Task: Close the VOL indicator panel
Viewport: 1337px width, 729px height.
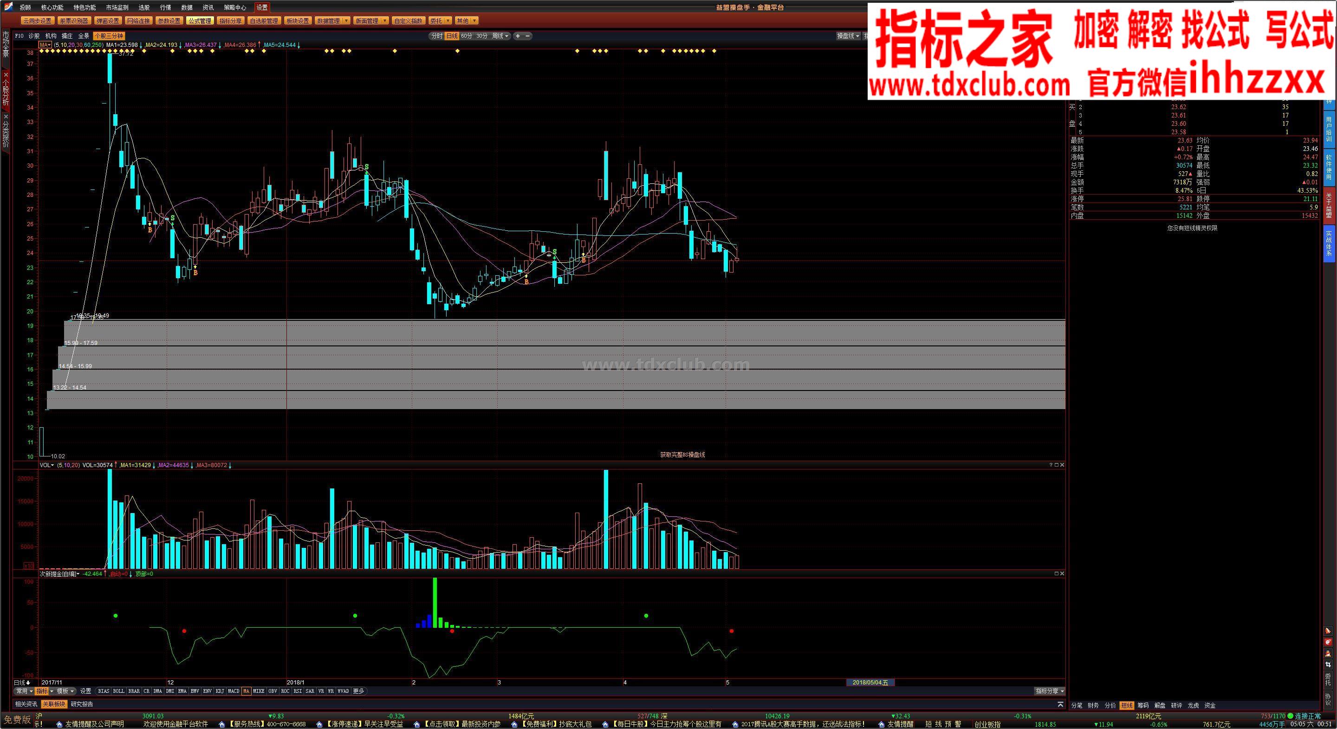Action: pos(1062,465)
